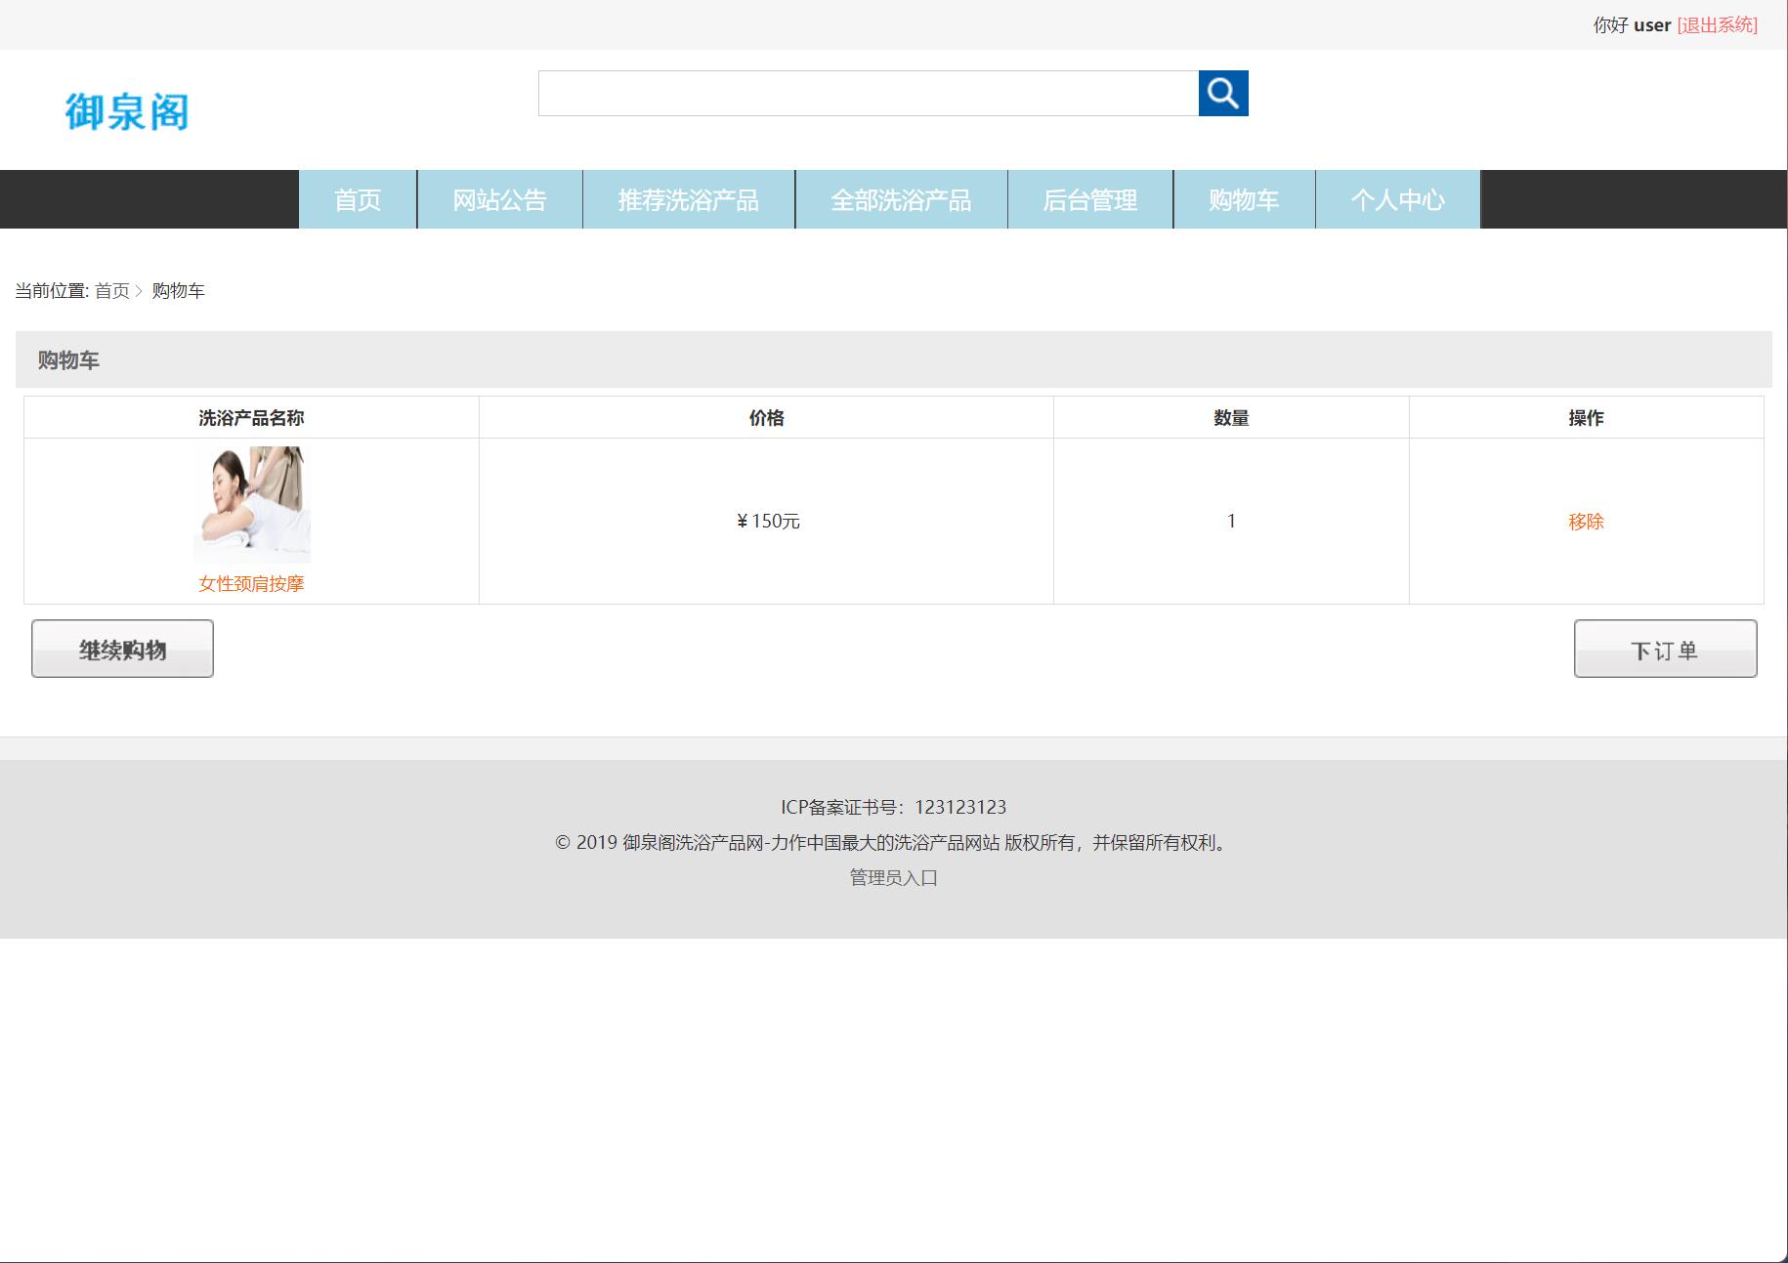Enter the 后台管理 section

1089,199
